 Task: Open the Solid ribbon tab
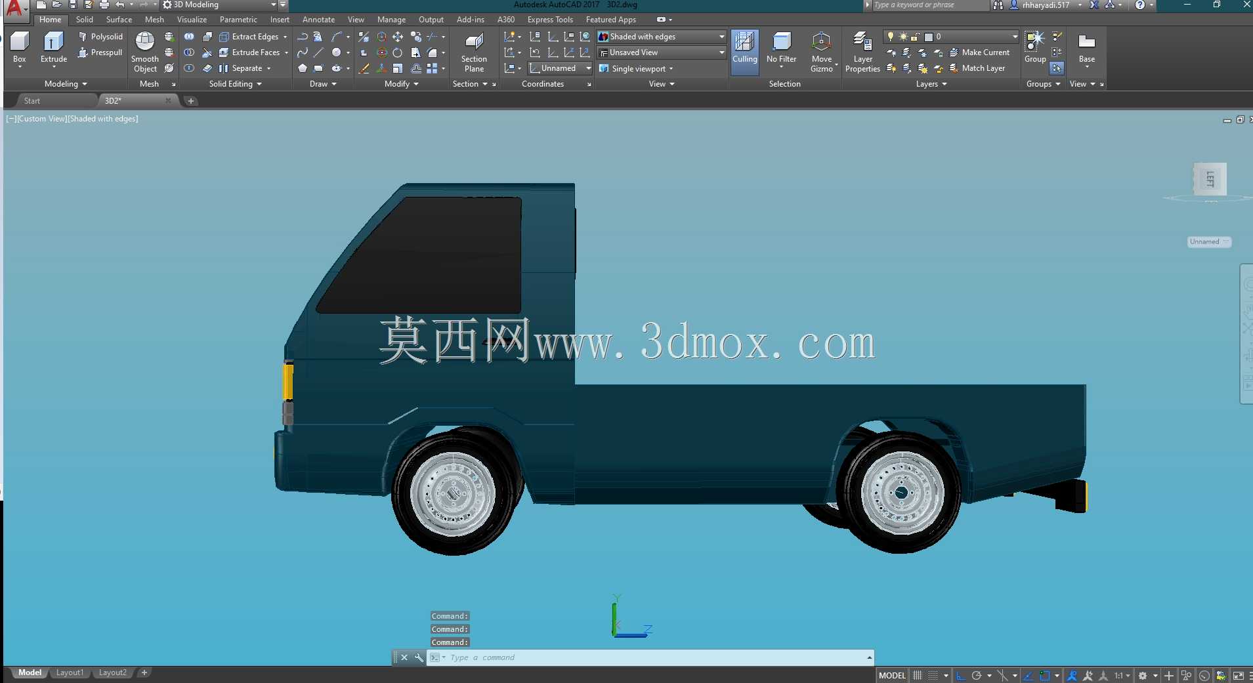point(85,20)
